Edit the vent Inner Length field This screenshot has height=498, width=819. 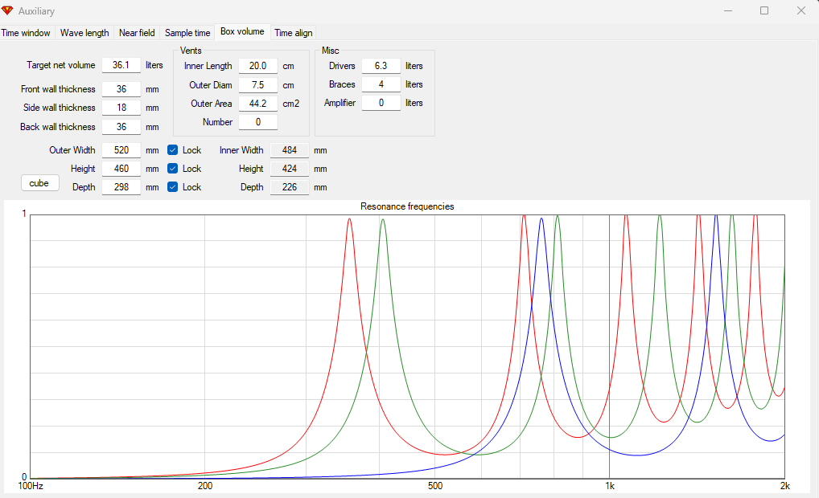point(258,66)
